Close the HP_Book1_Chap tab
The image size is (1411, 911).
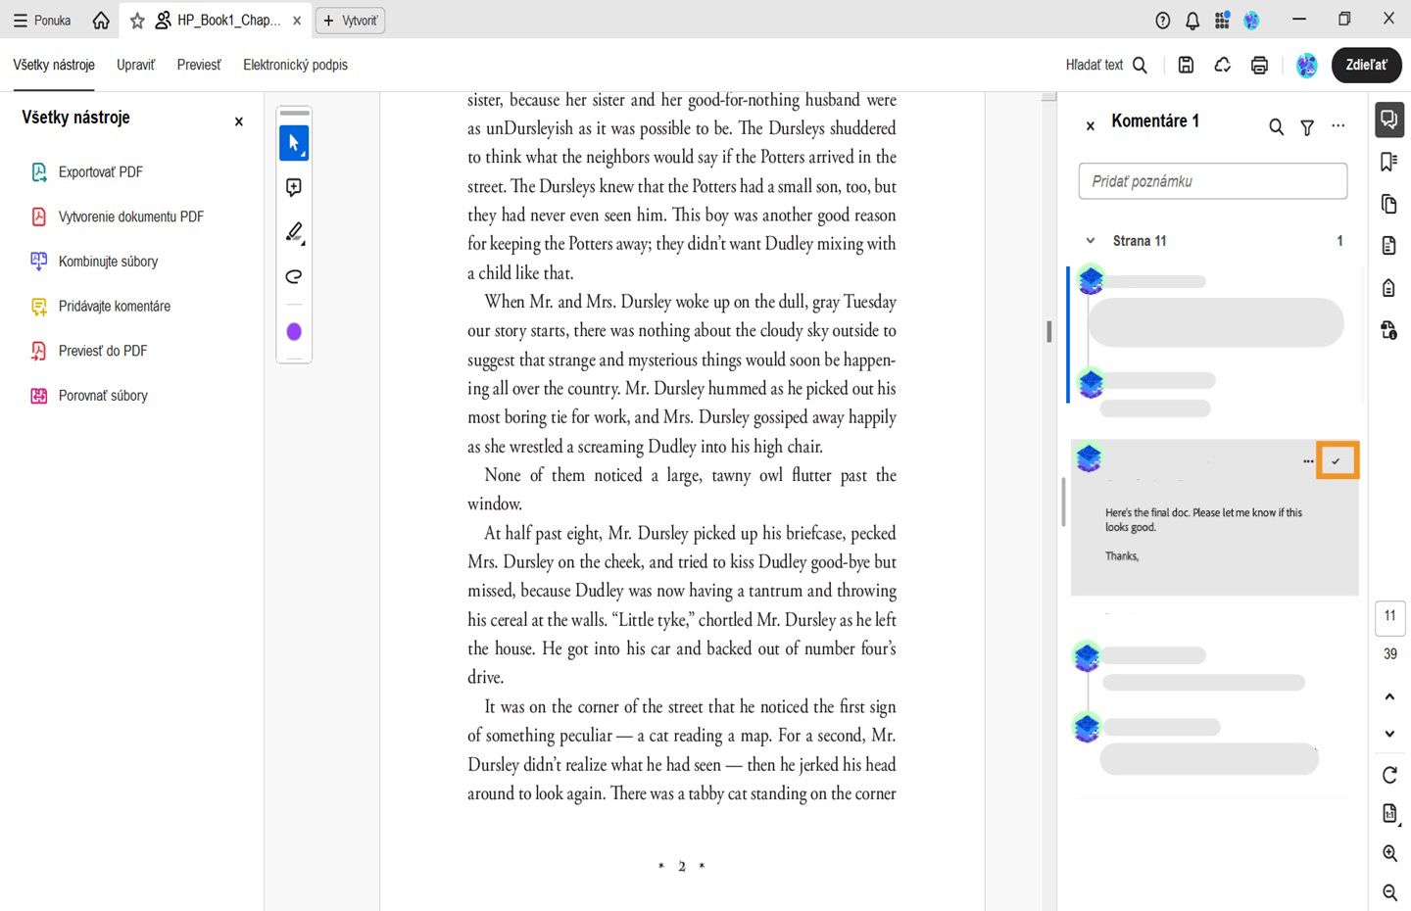tap(297, 20)
